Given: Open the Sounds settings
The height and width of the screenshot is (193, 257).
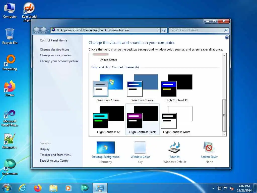Looking at the screenshot, I should point(175,152).
